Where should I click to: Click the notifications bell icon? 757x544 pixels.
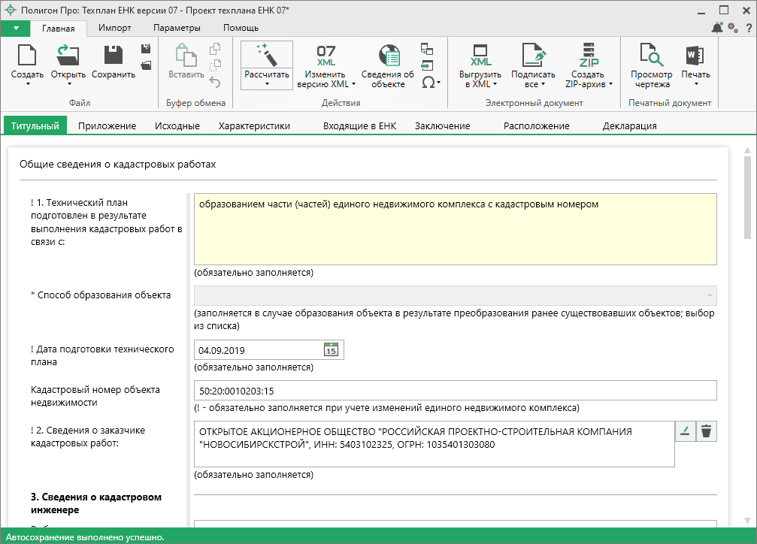(x=716, y=28)
